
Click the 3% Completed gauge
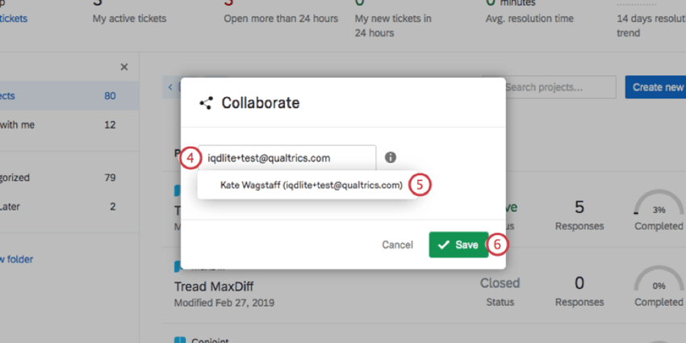659,211
